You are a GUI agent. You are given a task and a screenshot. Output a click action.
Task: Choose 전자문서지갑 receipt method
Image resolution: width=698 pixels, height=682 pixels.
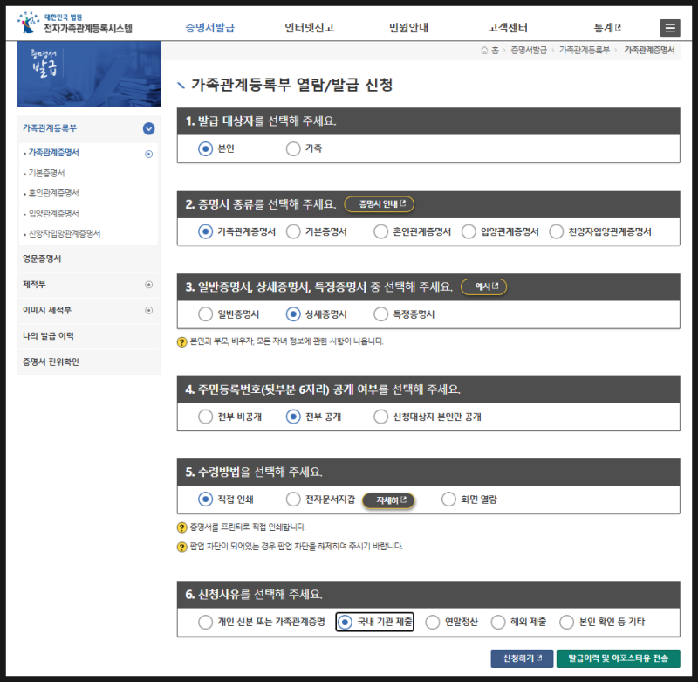[293, 499]
